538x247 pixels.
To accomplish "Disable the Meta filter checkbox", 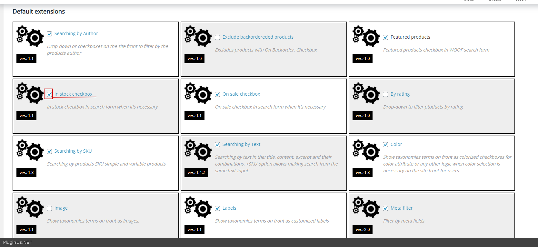I will point(385,208).
